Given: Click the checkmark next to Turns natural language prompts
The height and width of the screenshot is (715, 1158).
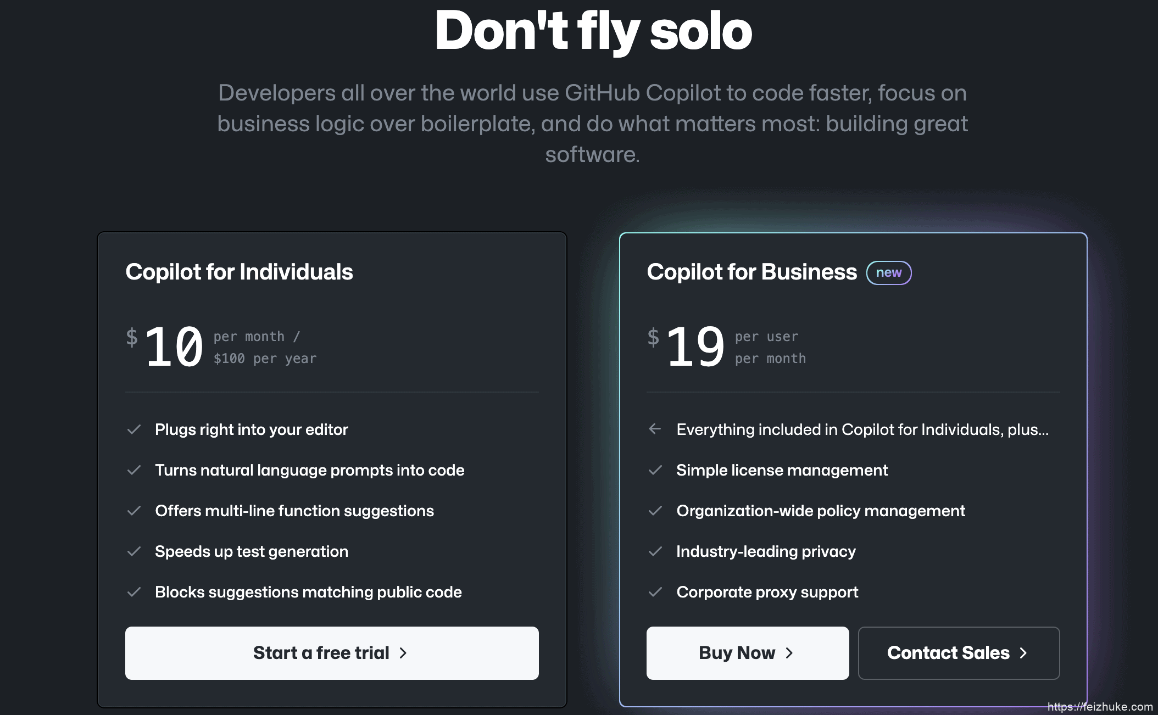Looking at the screenshot, I should pyautogui.click(x=134, y=470).
